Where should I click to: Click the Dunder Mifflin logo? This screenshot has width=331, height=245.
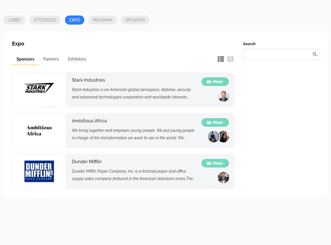point(39,171)
